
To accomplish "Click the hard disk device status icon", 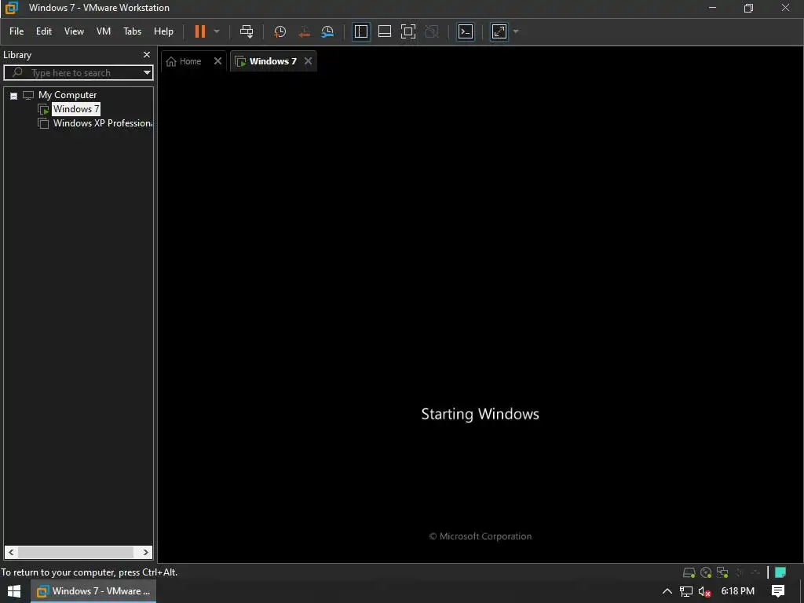I will [689, 572].
